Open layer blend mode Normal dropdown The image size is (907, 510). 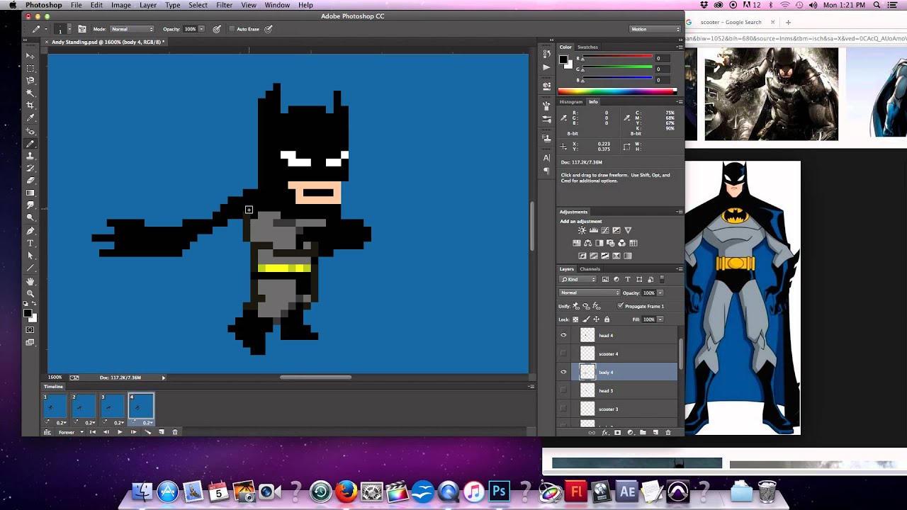[590, 293]
